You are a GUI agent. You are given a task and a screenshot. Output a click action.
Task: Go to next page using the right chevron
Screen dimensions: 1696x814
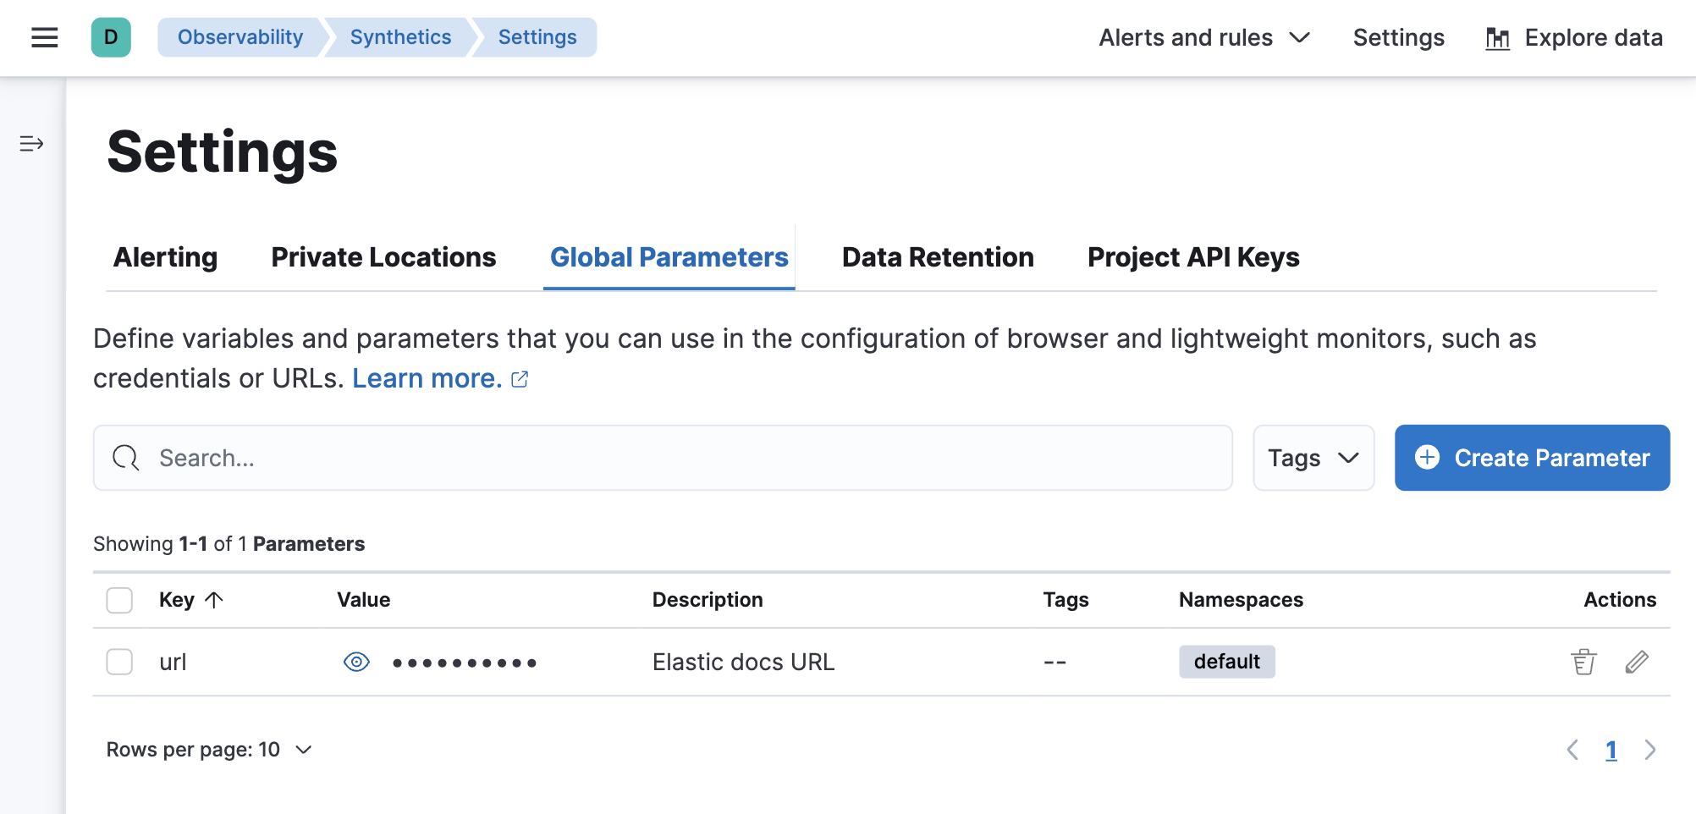point(1649,750)
